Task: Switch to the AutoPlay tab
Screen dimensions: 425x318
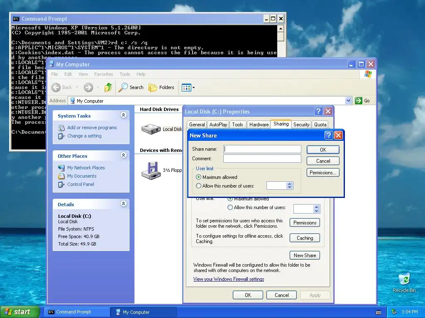Action: tap(218, 124)
